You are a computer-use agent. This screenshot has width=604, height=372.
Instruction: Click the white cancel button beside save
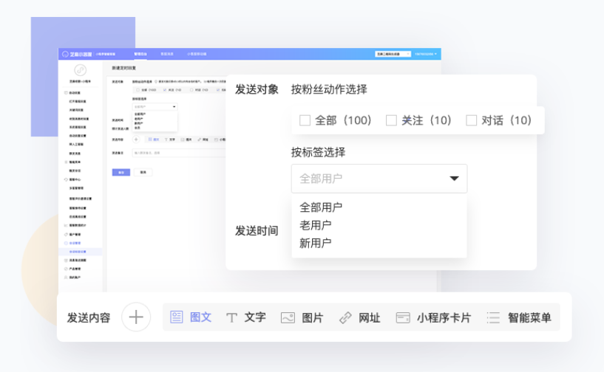(143, 172)
